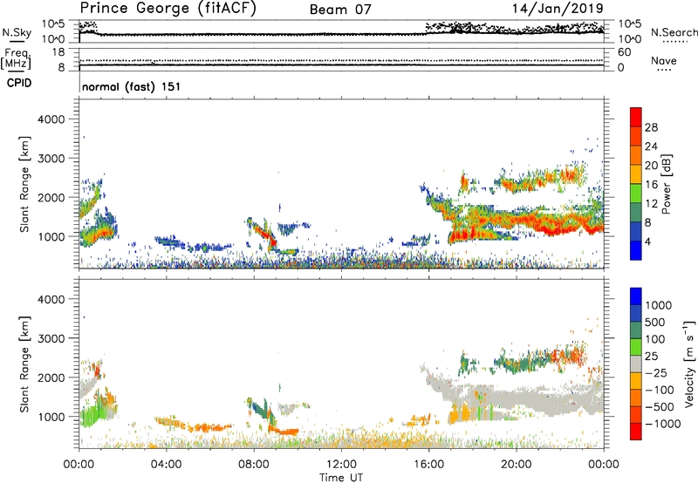Click the '-25' velocity colorbar tick

(656, 372)
